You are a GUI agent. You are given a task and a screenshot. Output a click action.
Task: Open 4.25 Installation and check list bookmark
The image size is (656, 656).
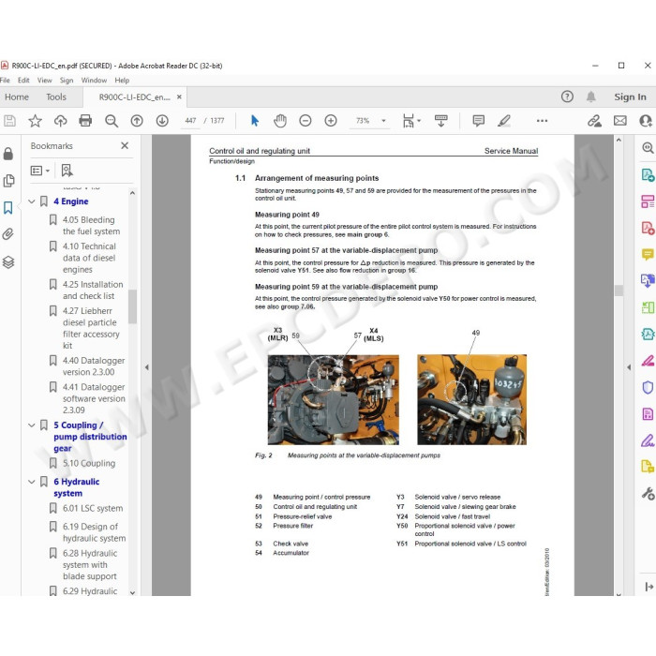coord(93,290)
